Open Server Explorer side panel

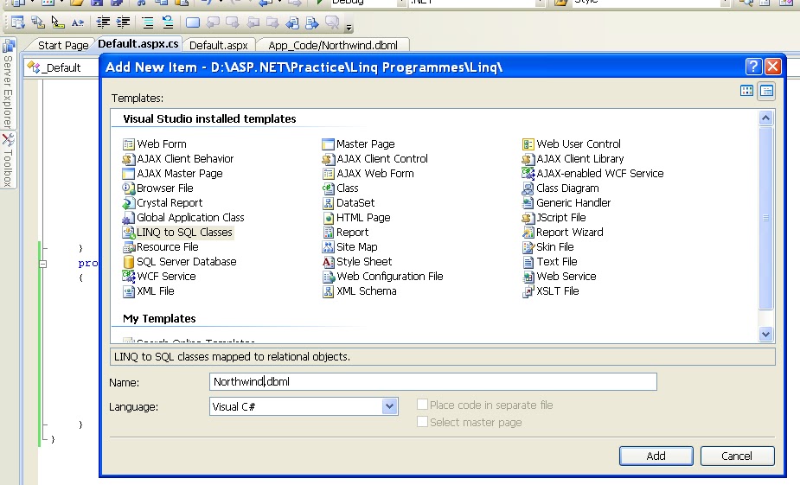pos(8,84)
